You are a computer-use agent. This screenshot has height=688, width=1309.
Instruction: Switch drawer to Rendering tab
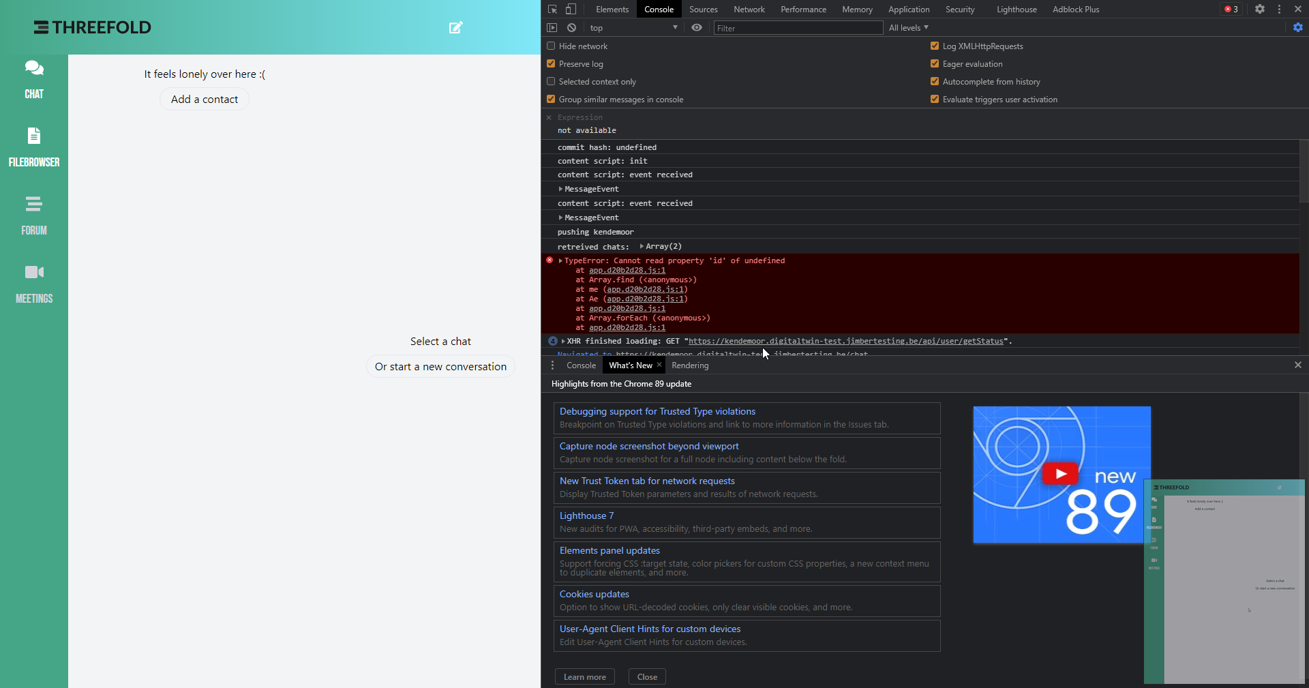pyautogui.click(x=690, y=365)
